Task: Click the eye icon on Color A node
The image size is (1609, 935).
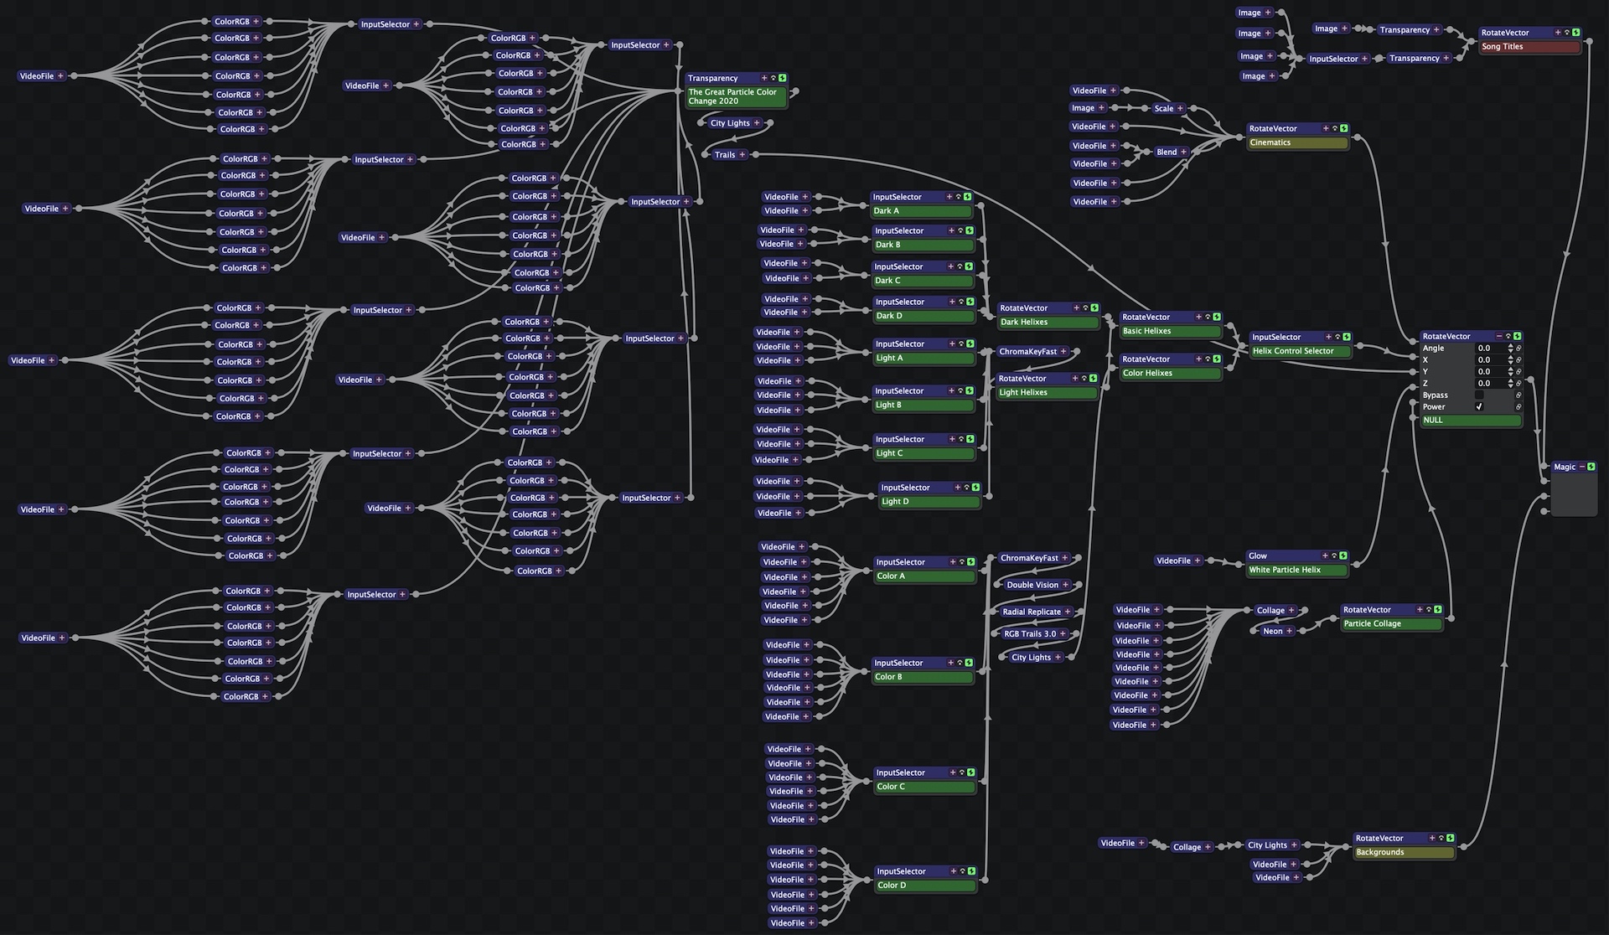Action: pos(962,562)
